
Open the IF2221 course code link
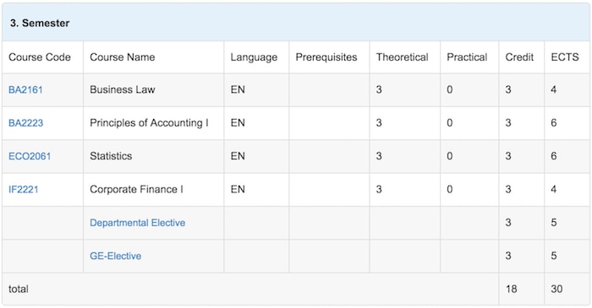point(24,189)
